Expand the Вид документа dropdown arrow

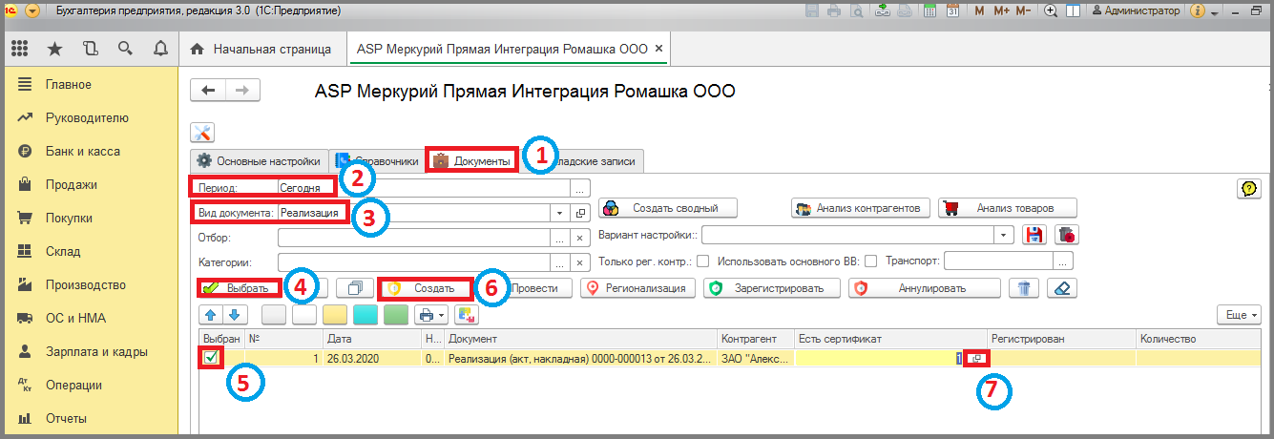pyautogui.click(x=559, y=213)
